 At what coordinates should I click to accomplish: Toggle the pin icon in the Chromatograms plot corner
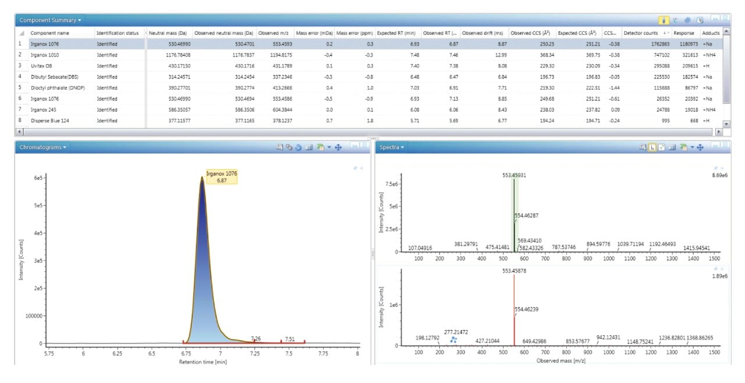click(355, 168)
